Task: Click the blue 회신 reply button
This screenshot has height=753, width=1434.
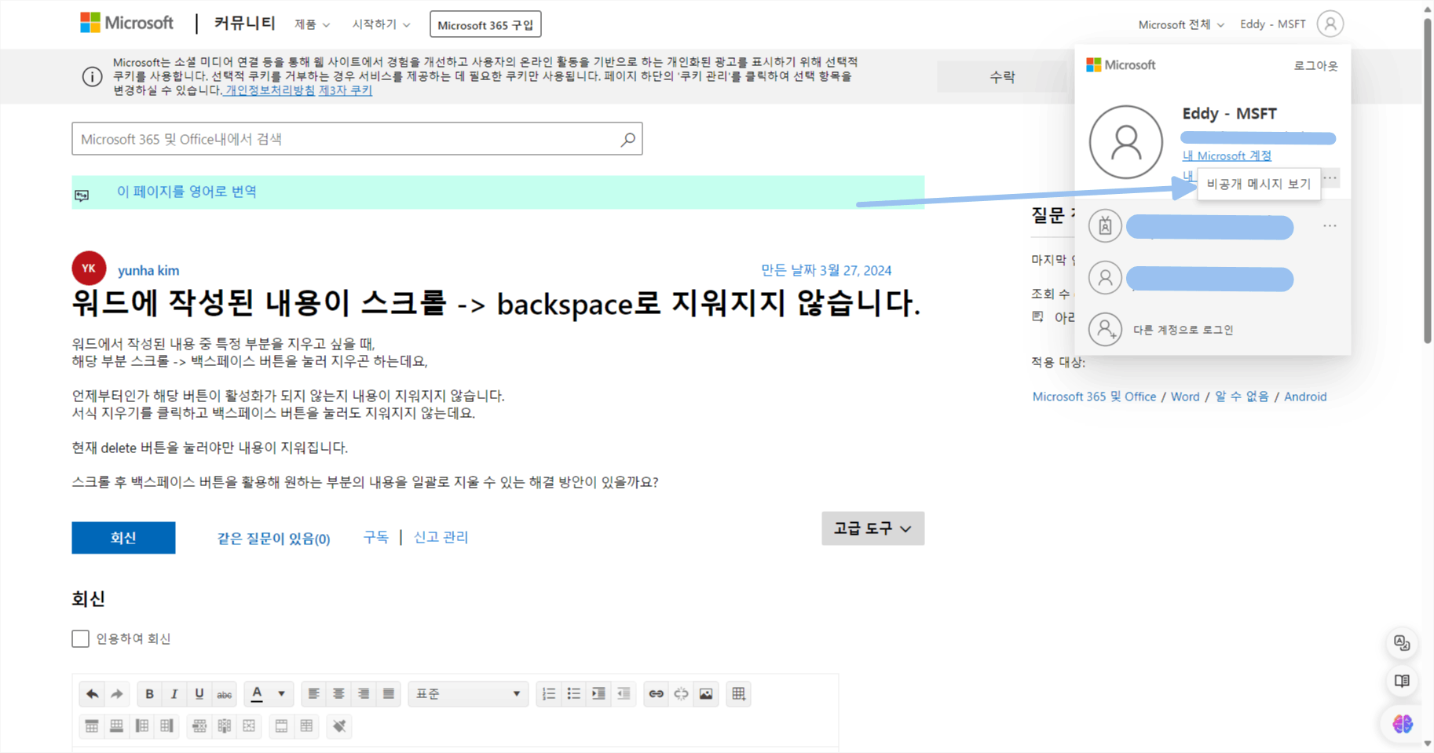Action: point(123,538)
